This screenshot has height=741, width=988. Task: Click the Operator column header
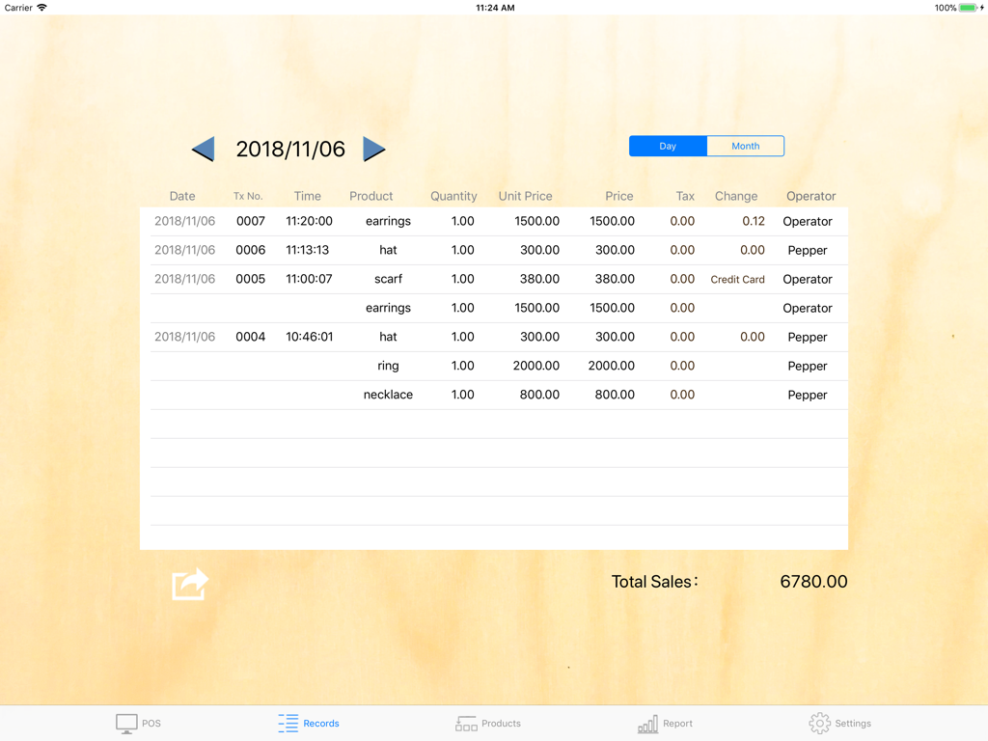pos(810,196)
